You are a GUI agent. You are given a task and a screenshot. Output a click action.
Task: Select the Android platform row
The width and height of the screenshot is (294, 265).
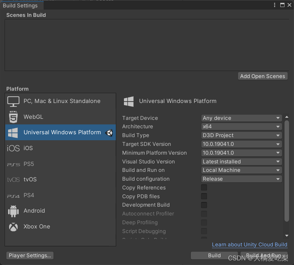click(x=61, y=211)
